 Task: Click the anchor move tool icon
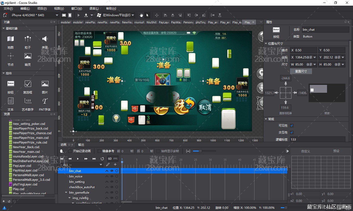coord(157,15)
